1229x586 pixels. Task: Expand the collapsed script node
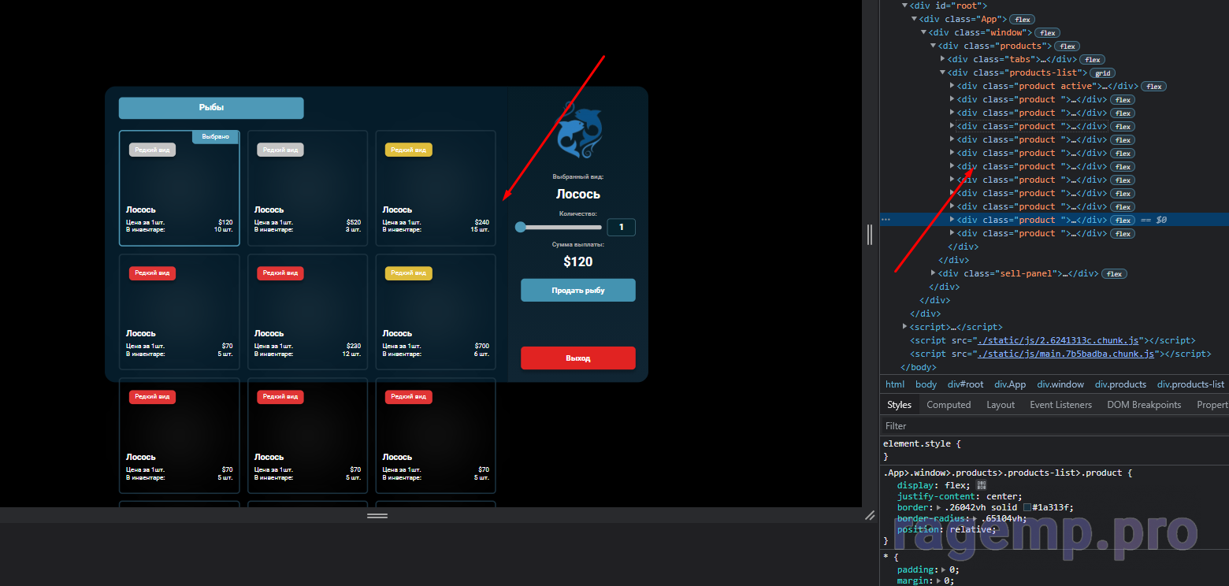click(x=905, y=326)
